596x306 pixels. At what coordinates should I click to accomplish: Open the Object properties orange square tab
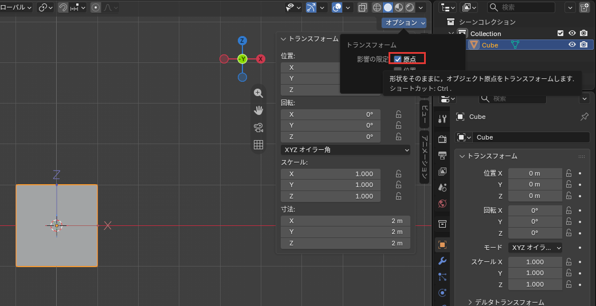(442, 245)
